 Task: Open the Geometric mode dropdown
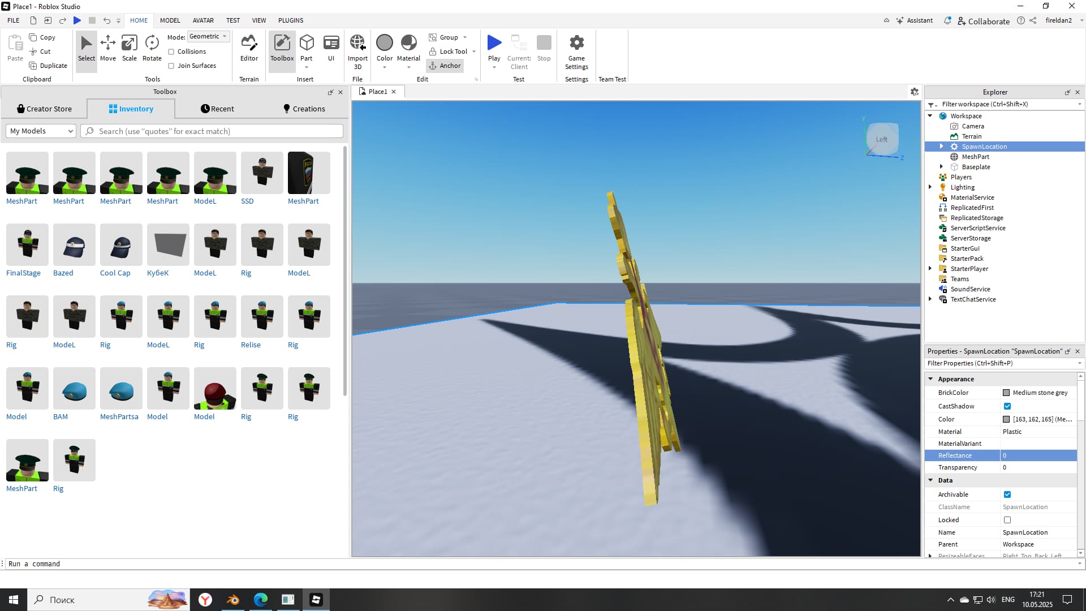tap(208, 36)
